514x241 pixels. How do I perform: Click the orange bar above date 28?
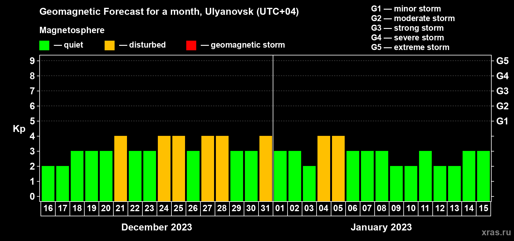pyautogui.click(x=222, y=168)
